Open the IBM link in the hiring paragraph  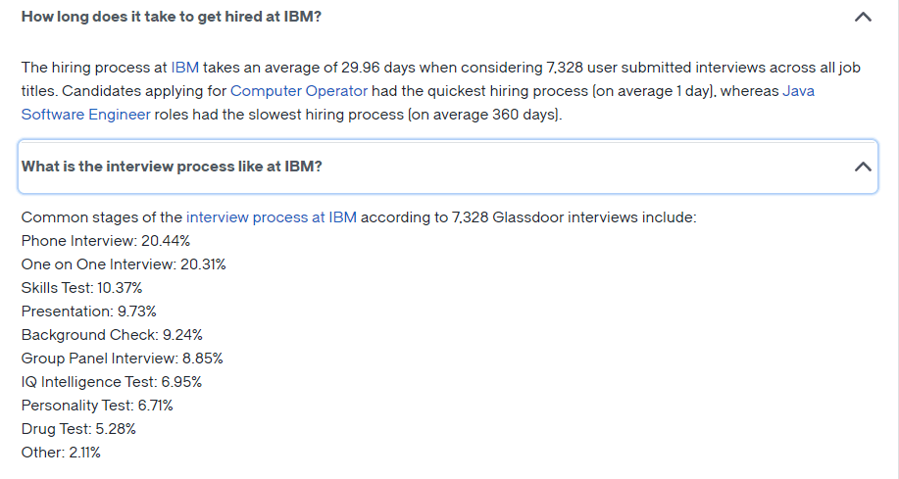pos(185,68)
